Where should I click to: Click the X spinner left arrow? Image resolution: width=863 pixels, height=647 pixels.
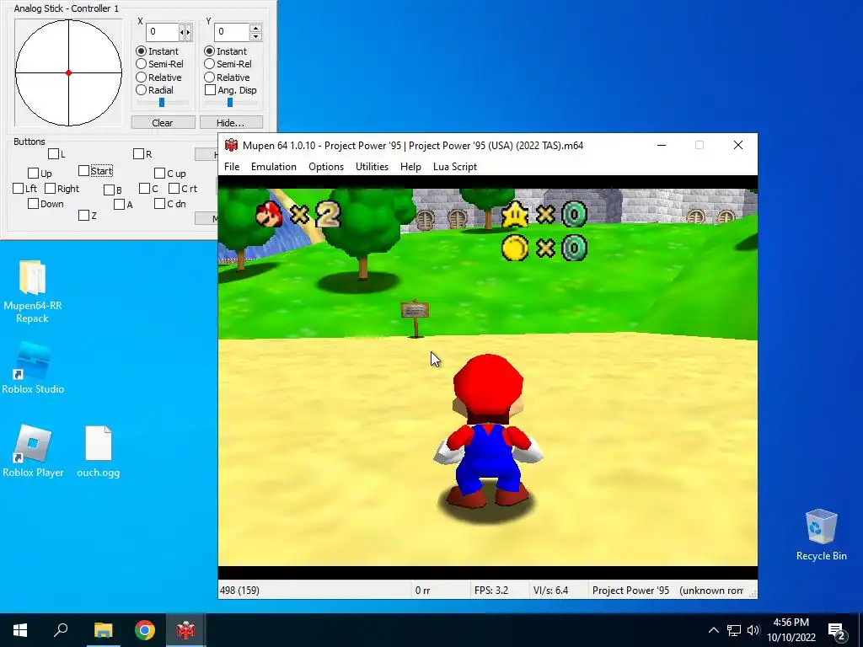pyautogui.click(x=182, y=33)
